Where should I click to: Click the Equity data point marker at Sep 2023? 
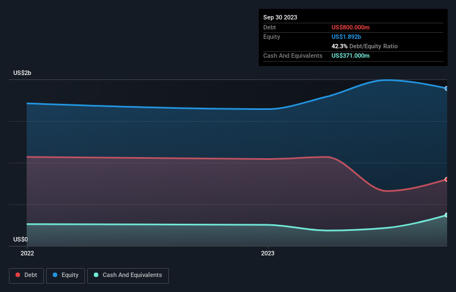[447, 88]
